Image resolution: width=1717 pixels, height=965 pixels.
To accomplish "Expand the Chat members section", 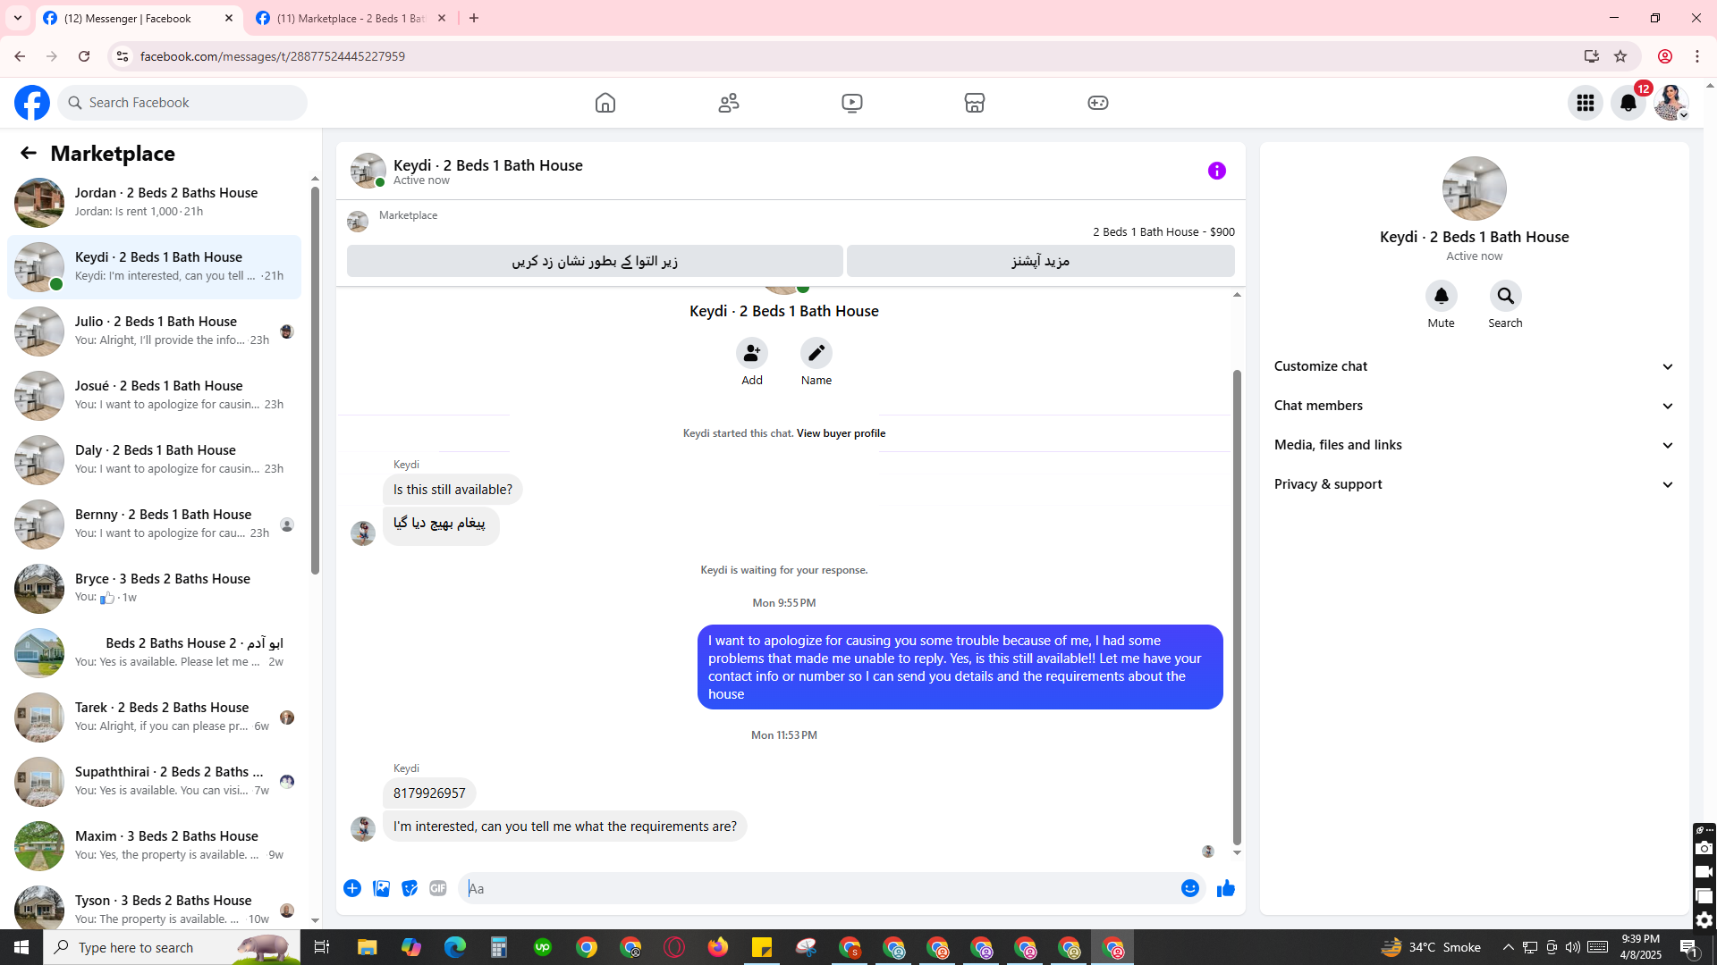I will (1474, 406).
